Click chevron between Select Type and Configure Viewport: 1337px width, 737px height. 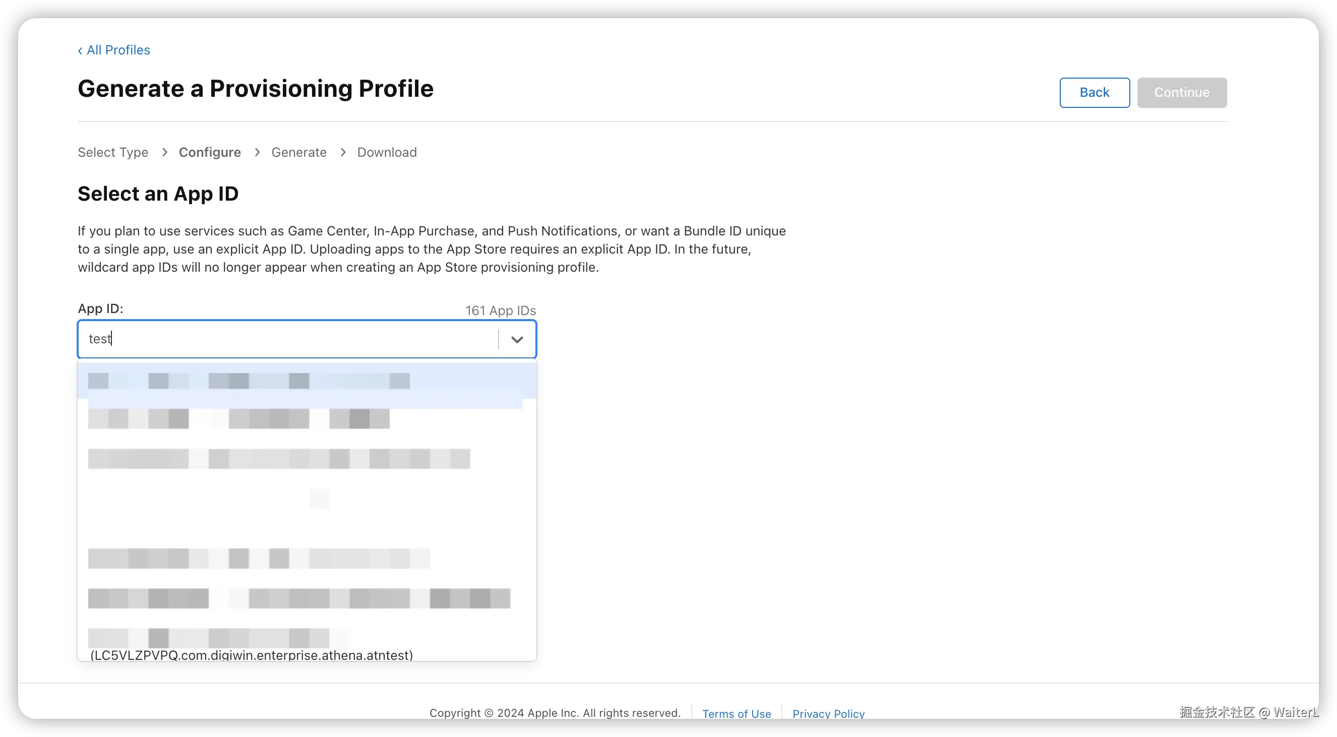164,152
